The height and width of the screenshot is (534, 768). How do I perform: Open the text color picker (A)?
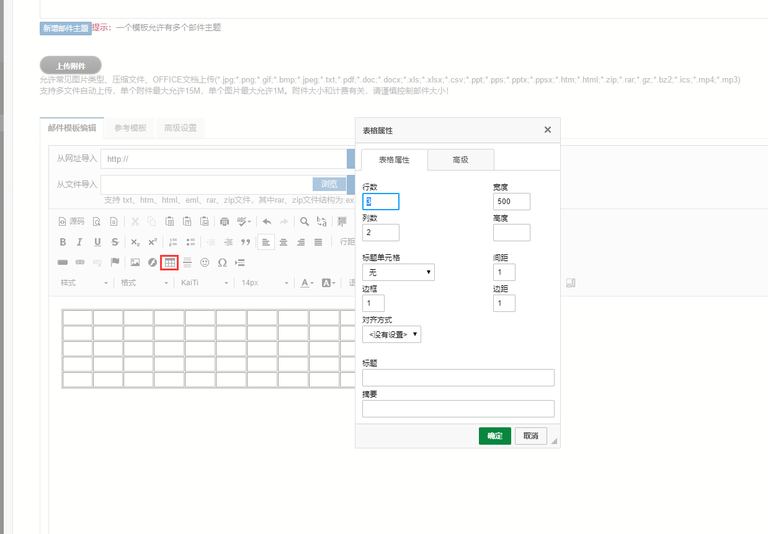click(306, 283)
